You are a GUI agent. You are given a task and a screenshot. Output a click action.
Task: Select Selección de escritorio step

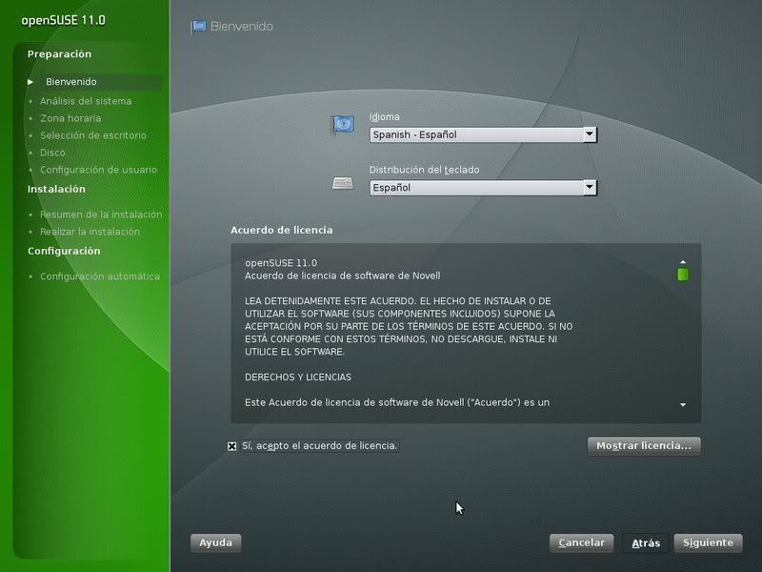tap(93, 135)
